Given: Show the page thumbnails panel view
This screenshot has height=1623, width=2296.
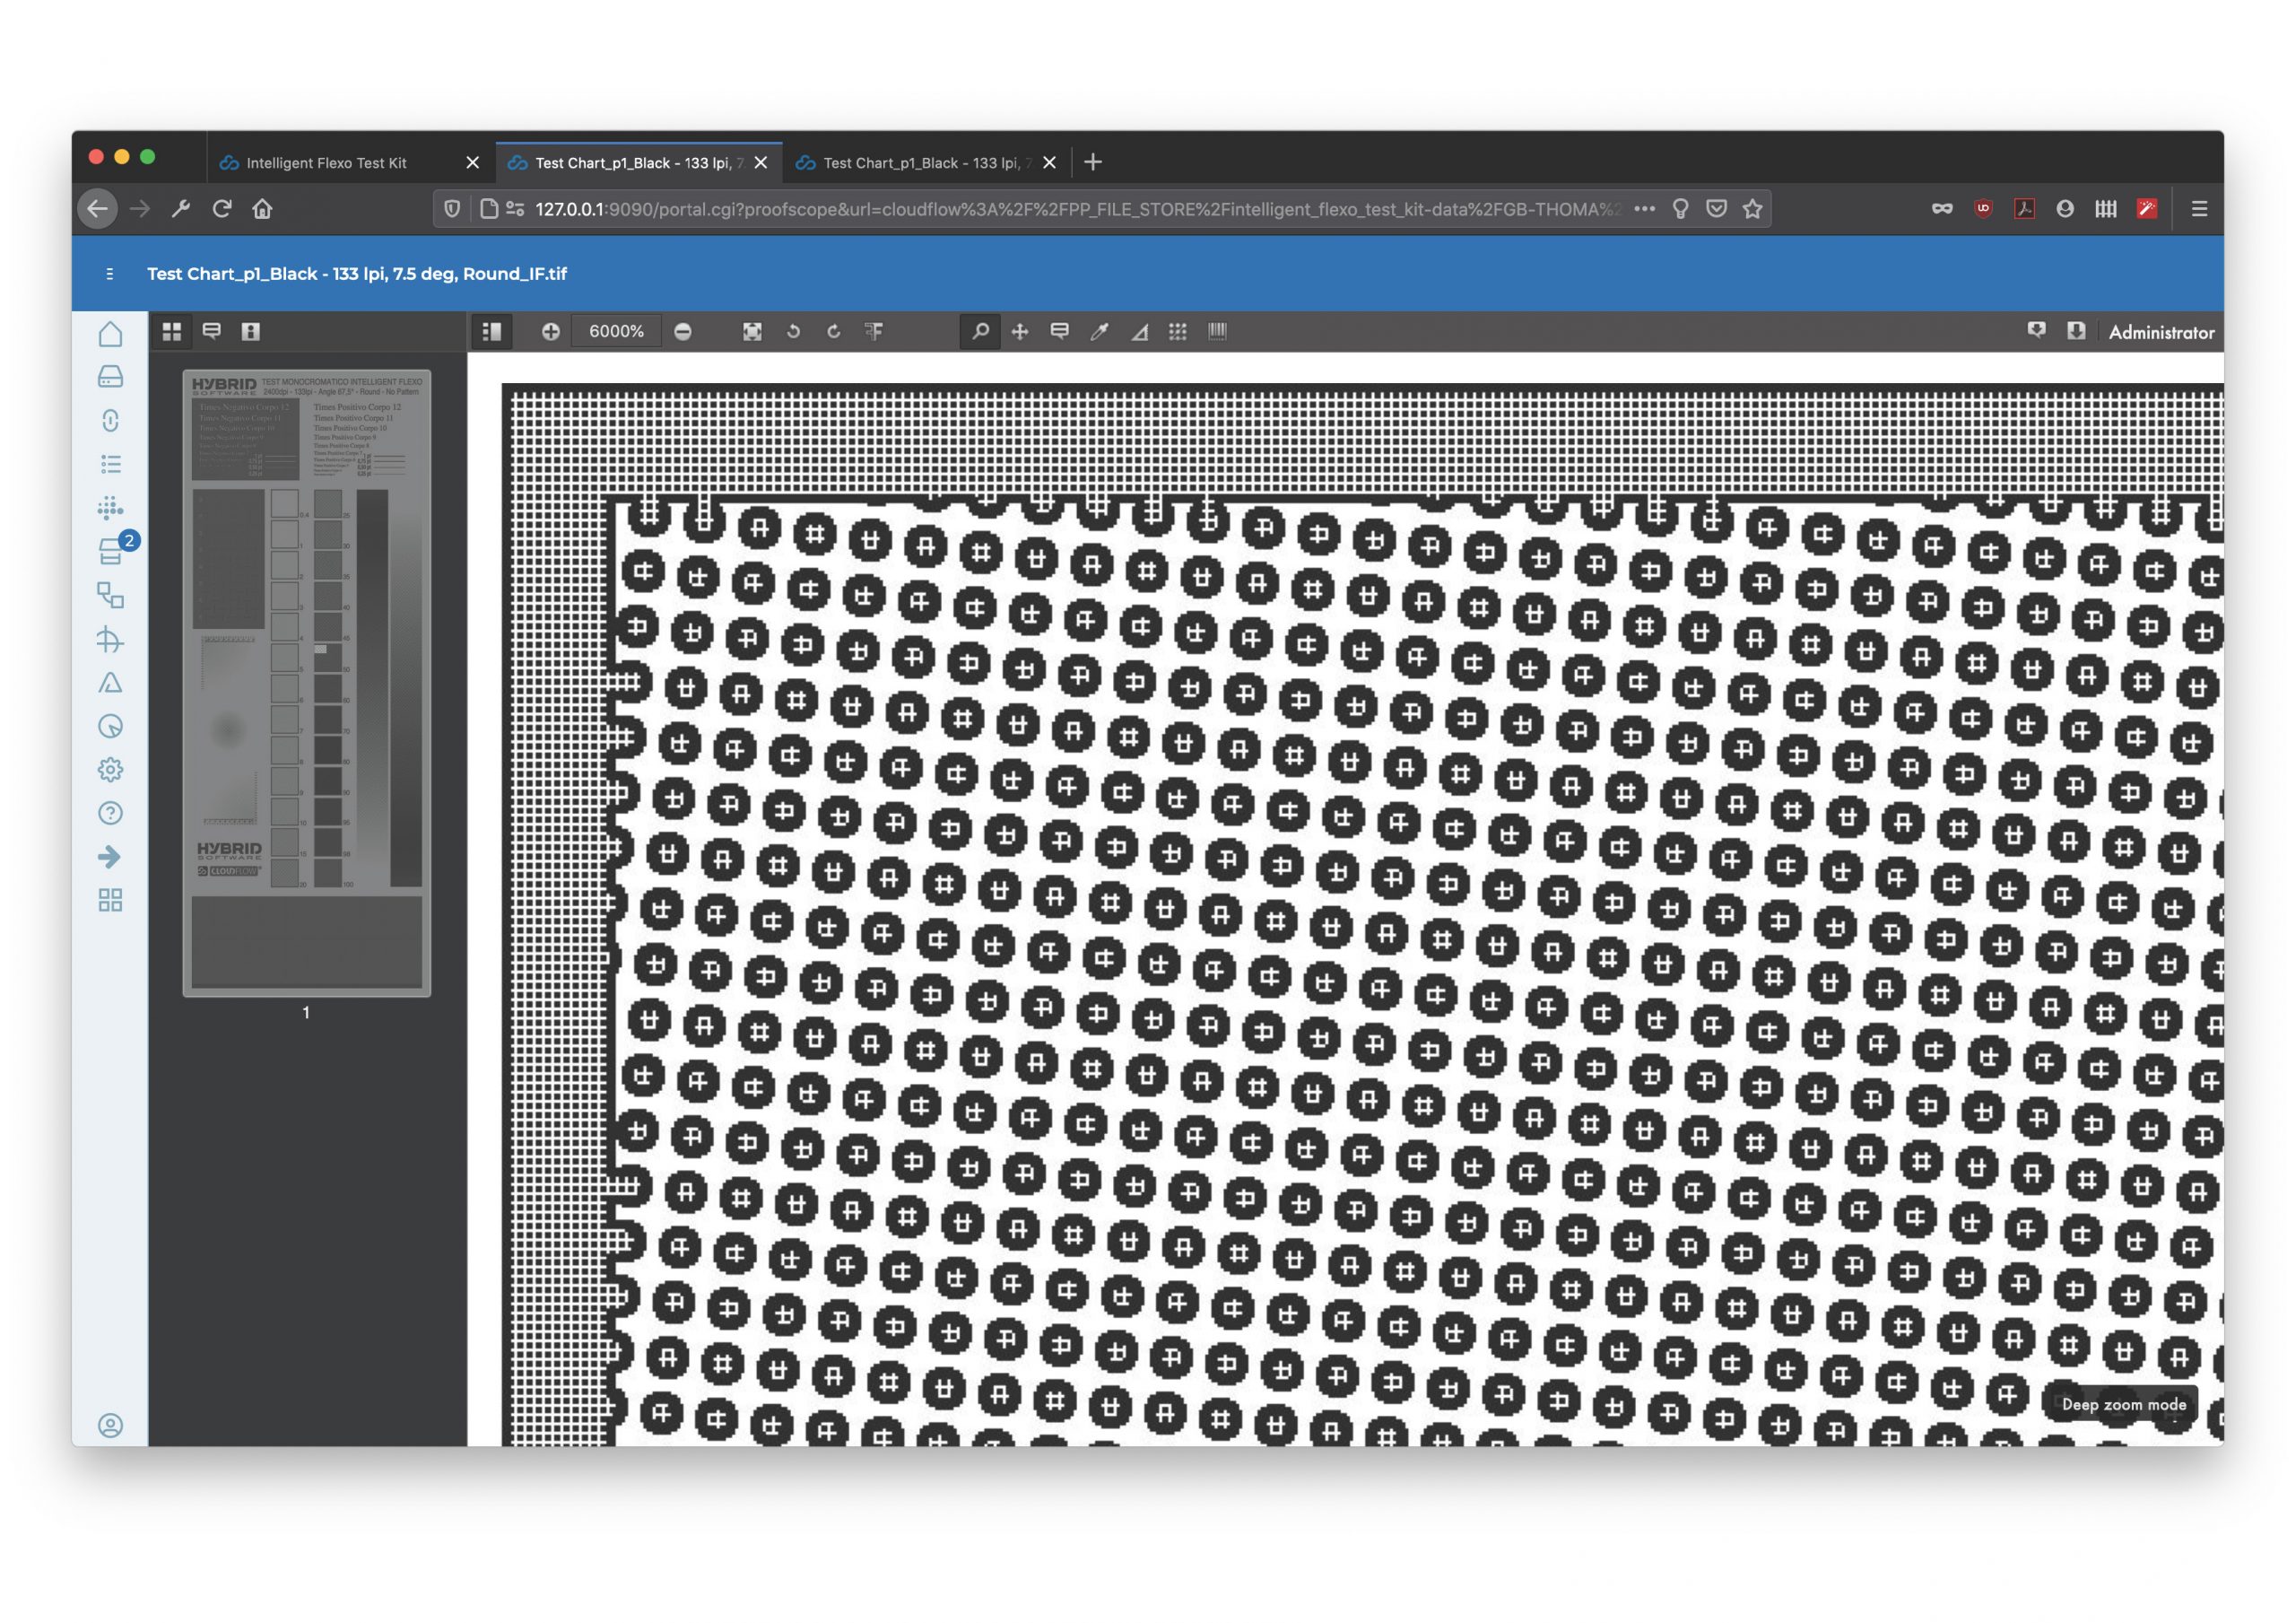Looking at the screenshot, I should pos(172,331).
